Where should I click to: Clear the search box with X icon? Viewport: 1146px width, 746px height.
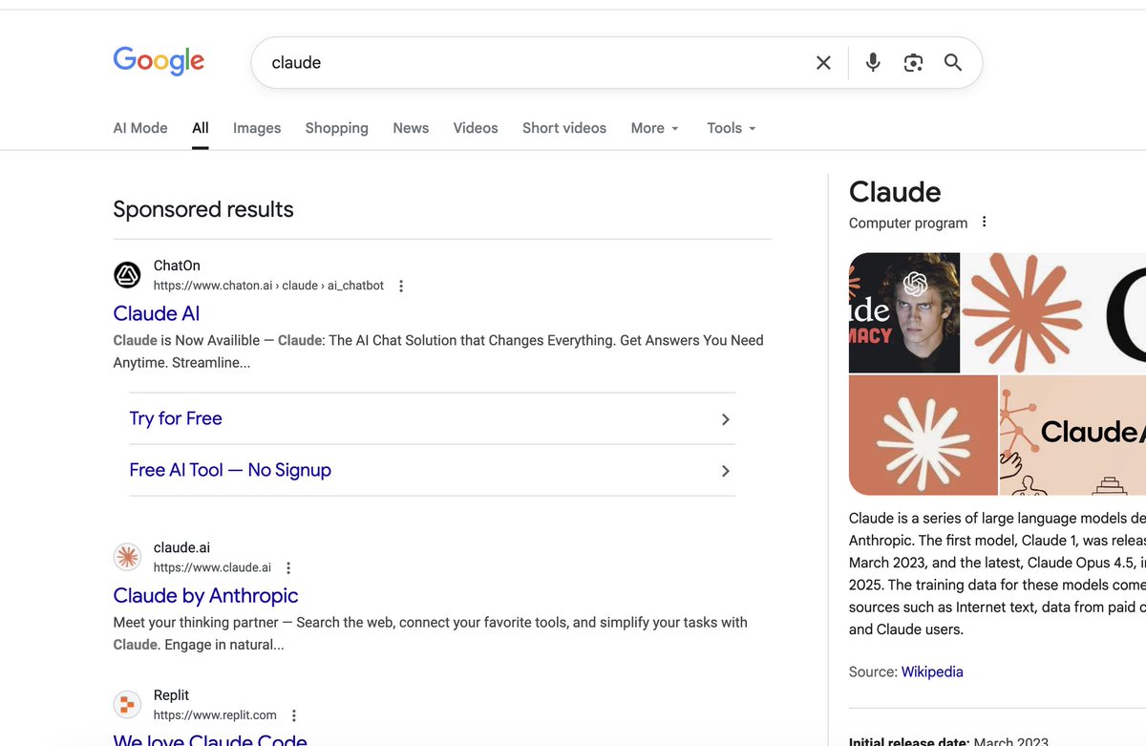point(823,63)
